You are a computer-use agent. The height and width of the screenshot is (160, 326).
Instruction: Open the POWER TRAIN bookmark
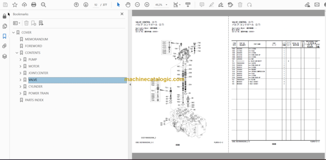pos(39,93)
